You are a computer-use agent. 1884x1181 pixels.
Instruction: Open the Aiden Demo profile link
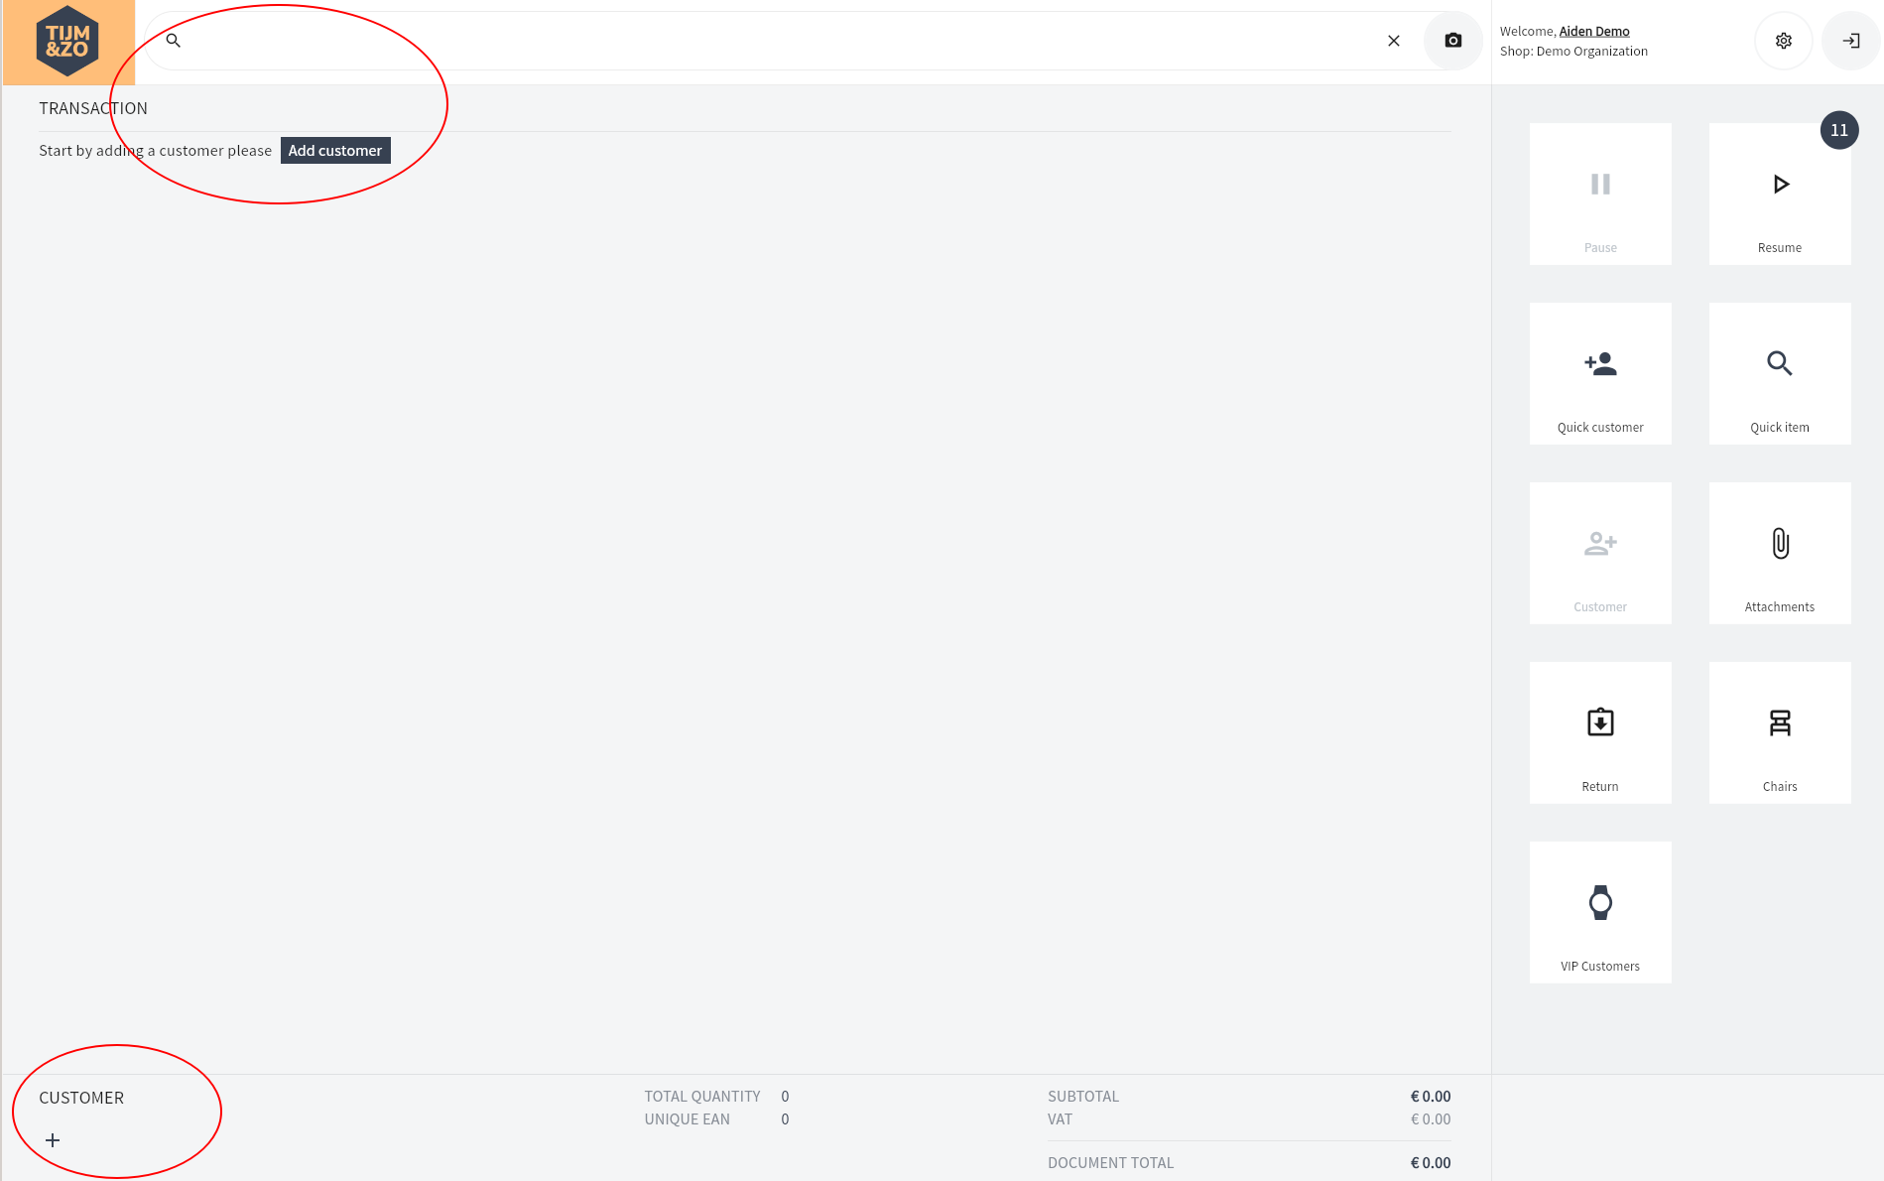pos(1594,32)
